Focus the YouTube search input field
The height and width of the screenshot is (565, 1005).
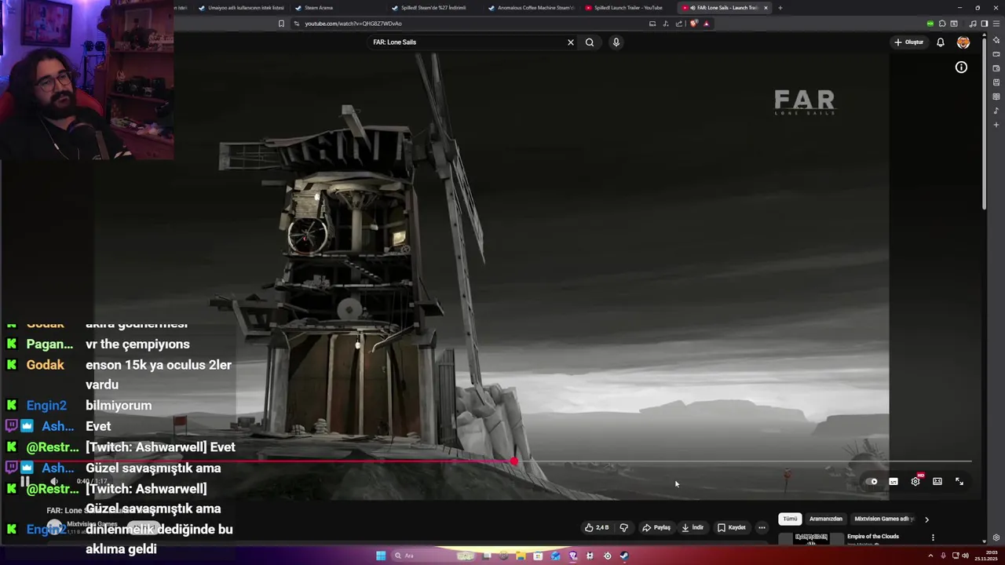pos(467,42)
